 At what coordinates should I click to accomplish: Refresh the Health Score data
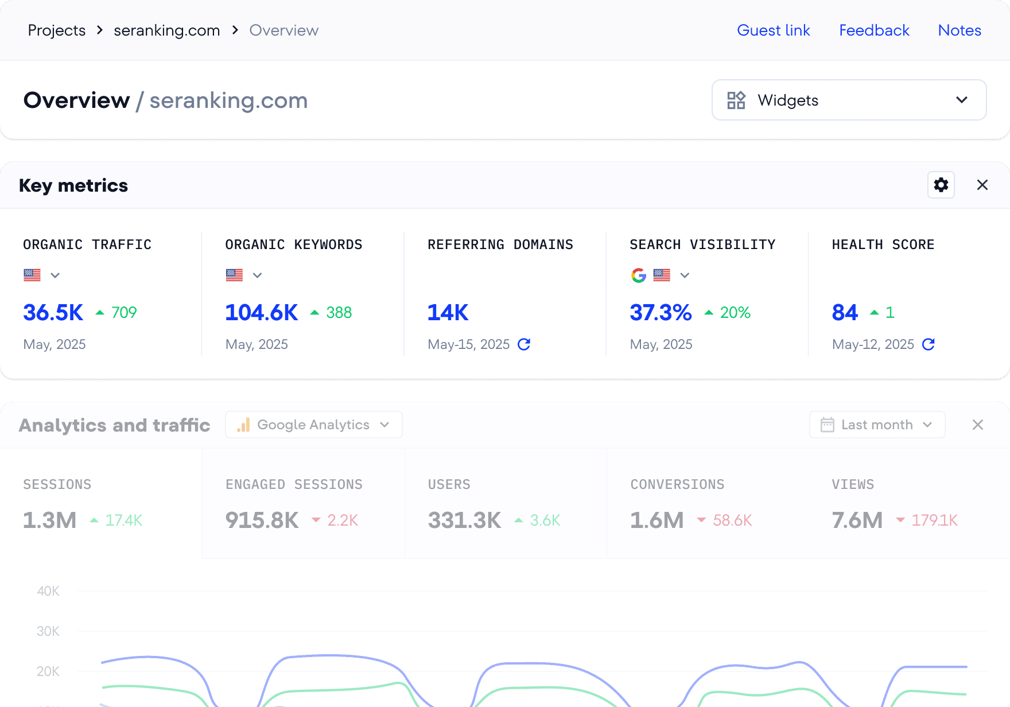point(929,344)
